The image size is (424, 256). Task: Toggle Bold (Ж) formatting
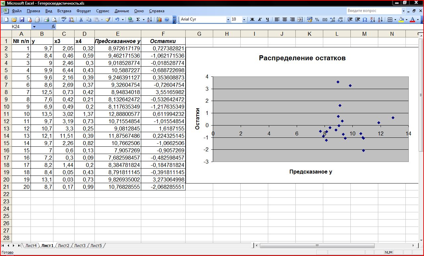pos(252,20)
